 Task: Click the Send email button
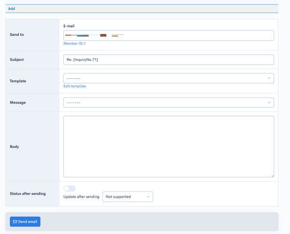[x=25, y=221]
